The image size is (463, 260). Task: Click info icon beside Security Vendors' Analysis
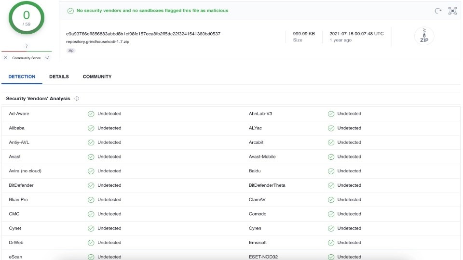pos(77,98)
